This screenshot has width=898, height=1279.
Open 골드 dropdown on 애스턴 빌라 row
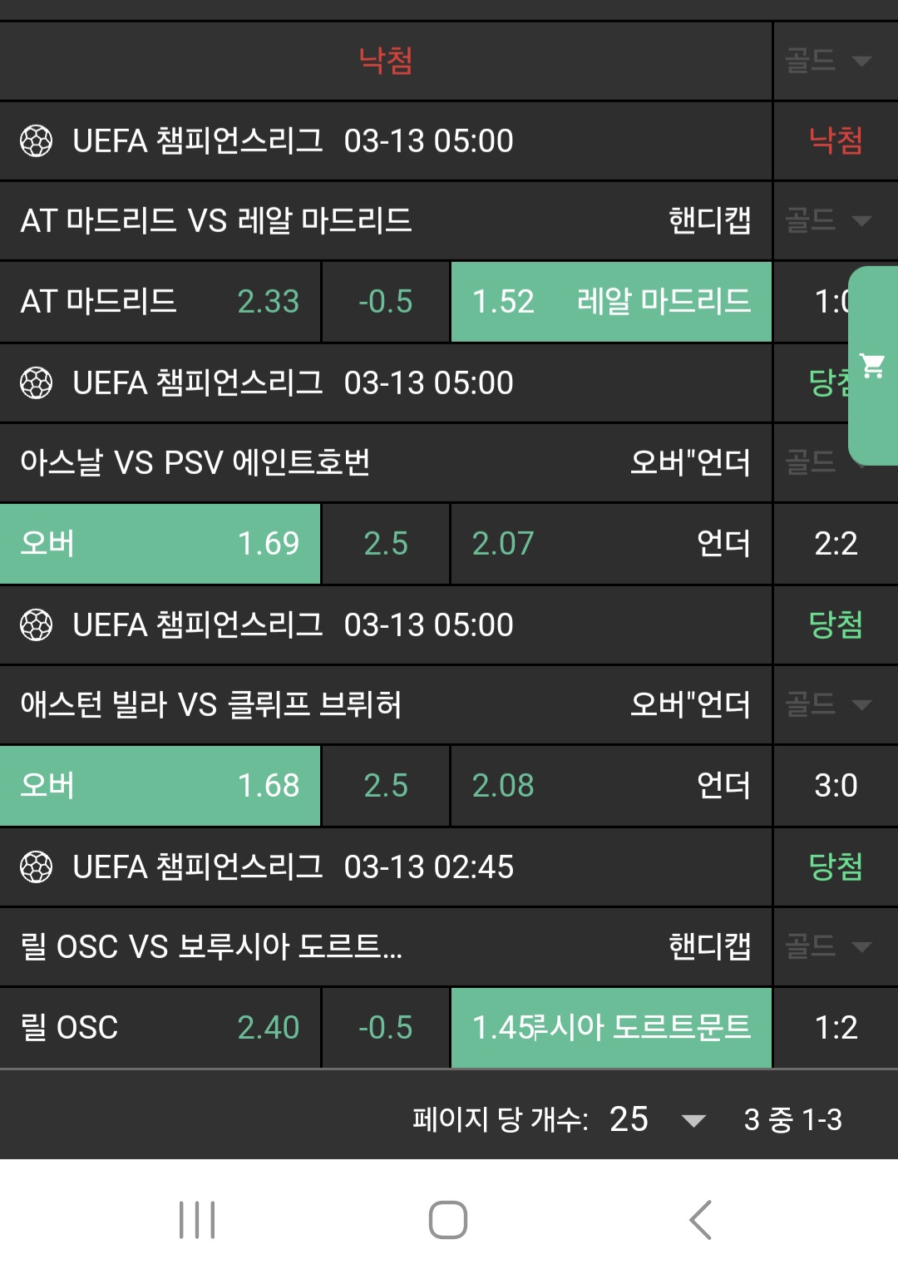[x=828, y=705]
